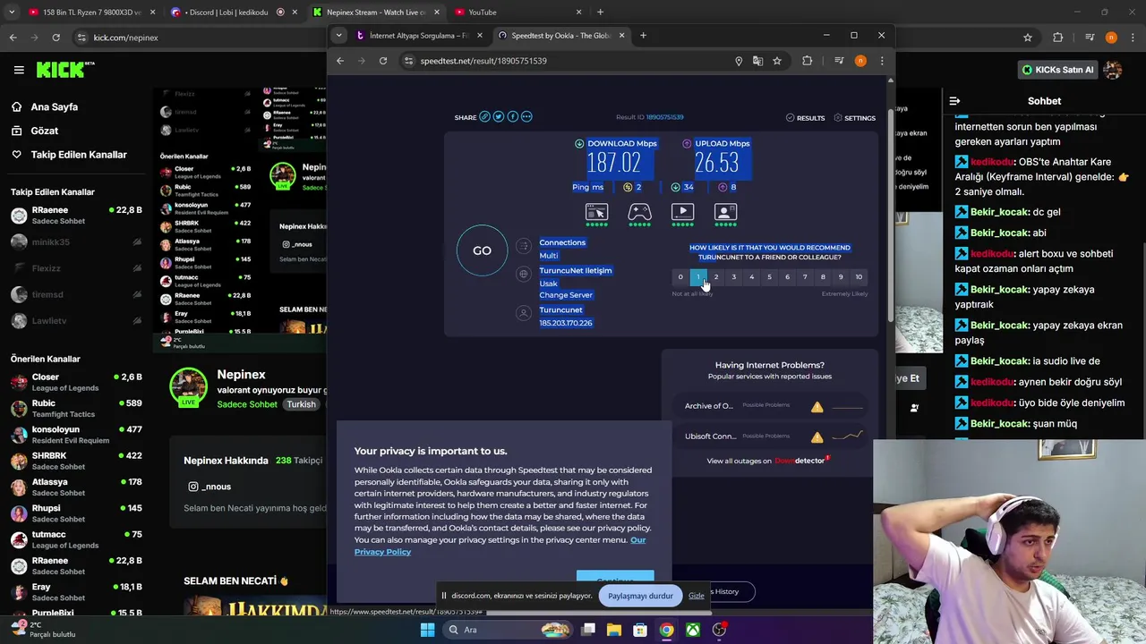Open the Speedtest location permission icon in address bar

739,61
